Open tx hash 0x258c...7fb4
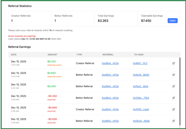 coord(141,98)
